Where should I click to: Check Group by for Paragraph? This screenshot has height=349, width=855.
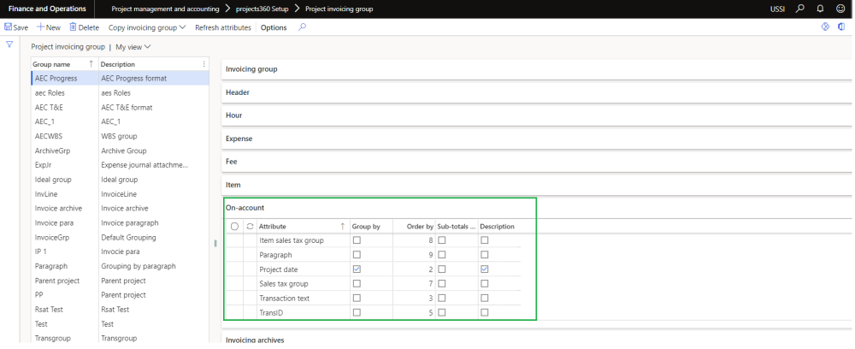point(357,254)
